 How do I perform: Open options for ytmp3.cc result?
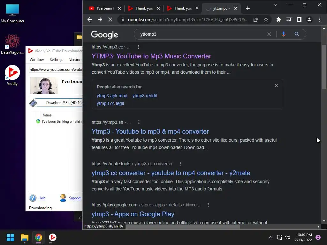pyautogui.click(x=139, y=47)
